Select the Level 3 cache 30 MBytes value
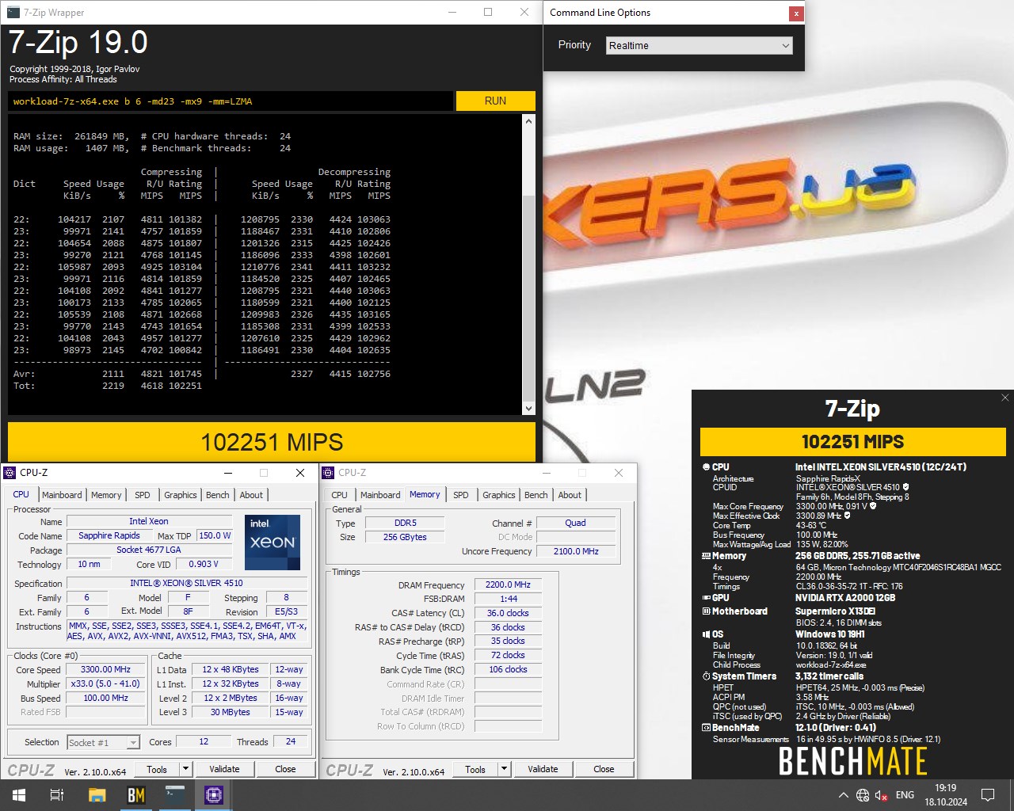Screen dimensions: 1014x811 [231, 712]
